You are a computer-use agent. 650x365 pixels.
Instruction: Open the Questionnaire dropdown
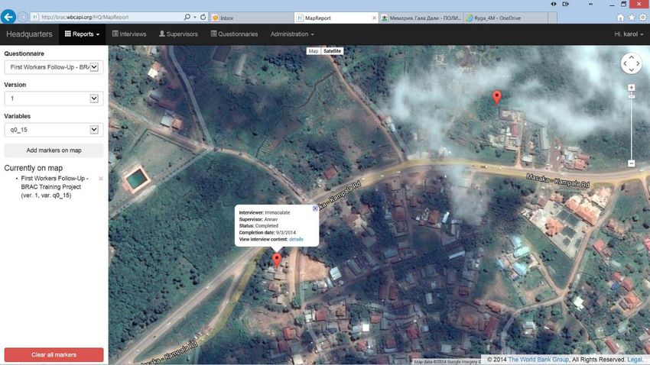click(x=54, y=67)
